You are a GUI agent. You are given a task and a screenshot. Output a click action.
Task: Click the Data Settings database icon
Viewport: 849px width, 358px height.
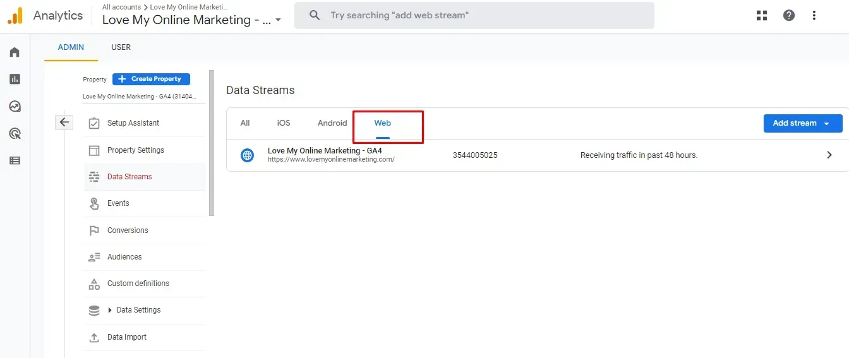pyautogui.click(x=94, y=310)
